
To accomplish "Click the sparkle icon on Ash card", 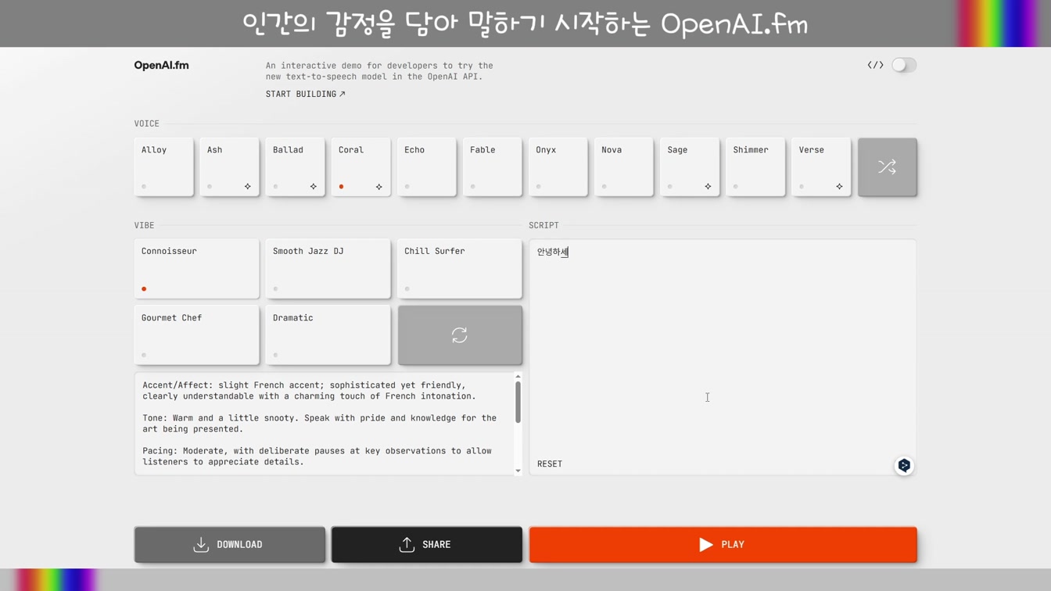I will (x=248, y=186).
